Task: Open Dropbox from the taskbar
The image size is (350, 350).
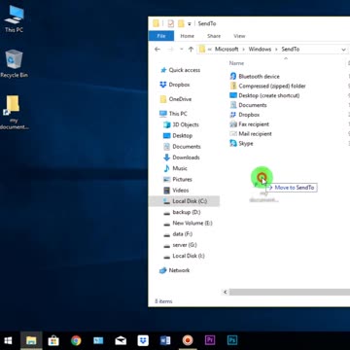Action: pos(143,340)
